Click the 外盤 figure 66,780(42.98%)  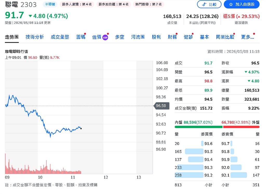236,122
